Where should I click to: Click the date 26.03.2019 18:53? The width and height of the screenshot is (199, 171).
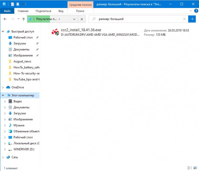(178, 30)
